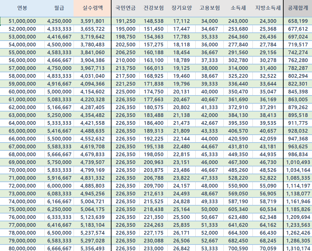Select the 75,000,000 salary cell

pyautogui.click(x=22, y=209)
